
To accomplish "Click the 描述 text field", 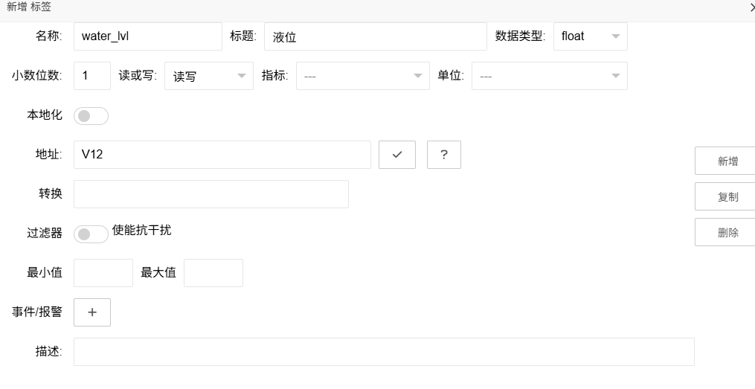I will (384, 352).
